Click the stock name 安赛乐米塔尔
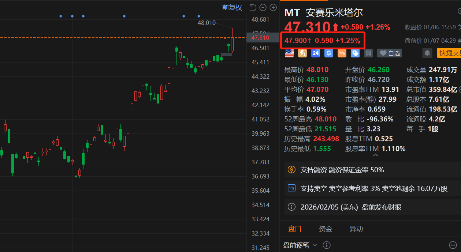This screenshot has height=252, width=461. (334, 12)
